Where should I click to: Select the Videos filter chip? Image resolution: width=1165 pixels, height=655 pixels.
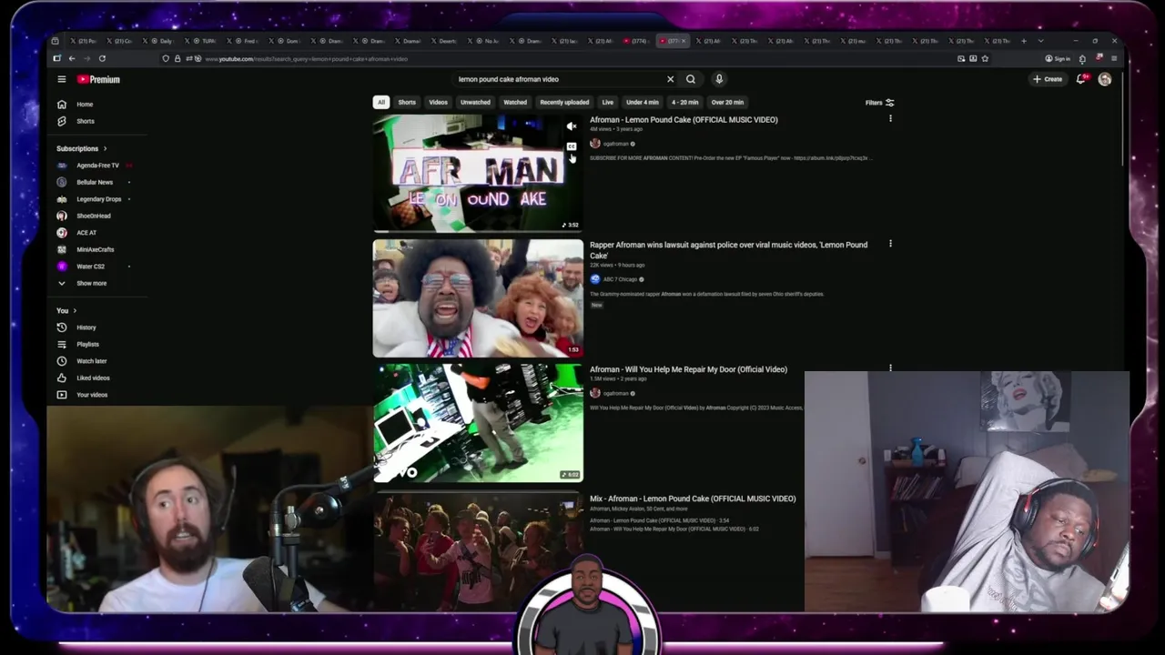click(439, 102)
